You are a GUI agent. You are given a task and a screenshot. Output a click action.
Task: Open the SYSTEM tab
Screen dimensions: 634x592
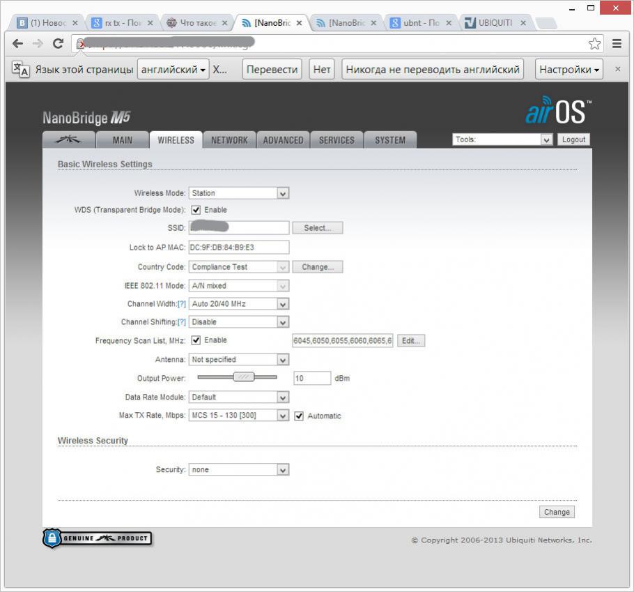click(x=389, y=140)
